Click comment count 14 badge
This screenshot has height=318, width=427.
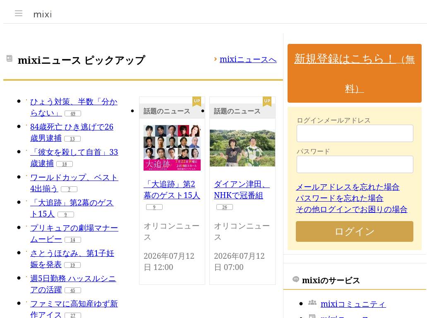point(73,240)
